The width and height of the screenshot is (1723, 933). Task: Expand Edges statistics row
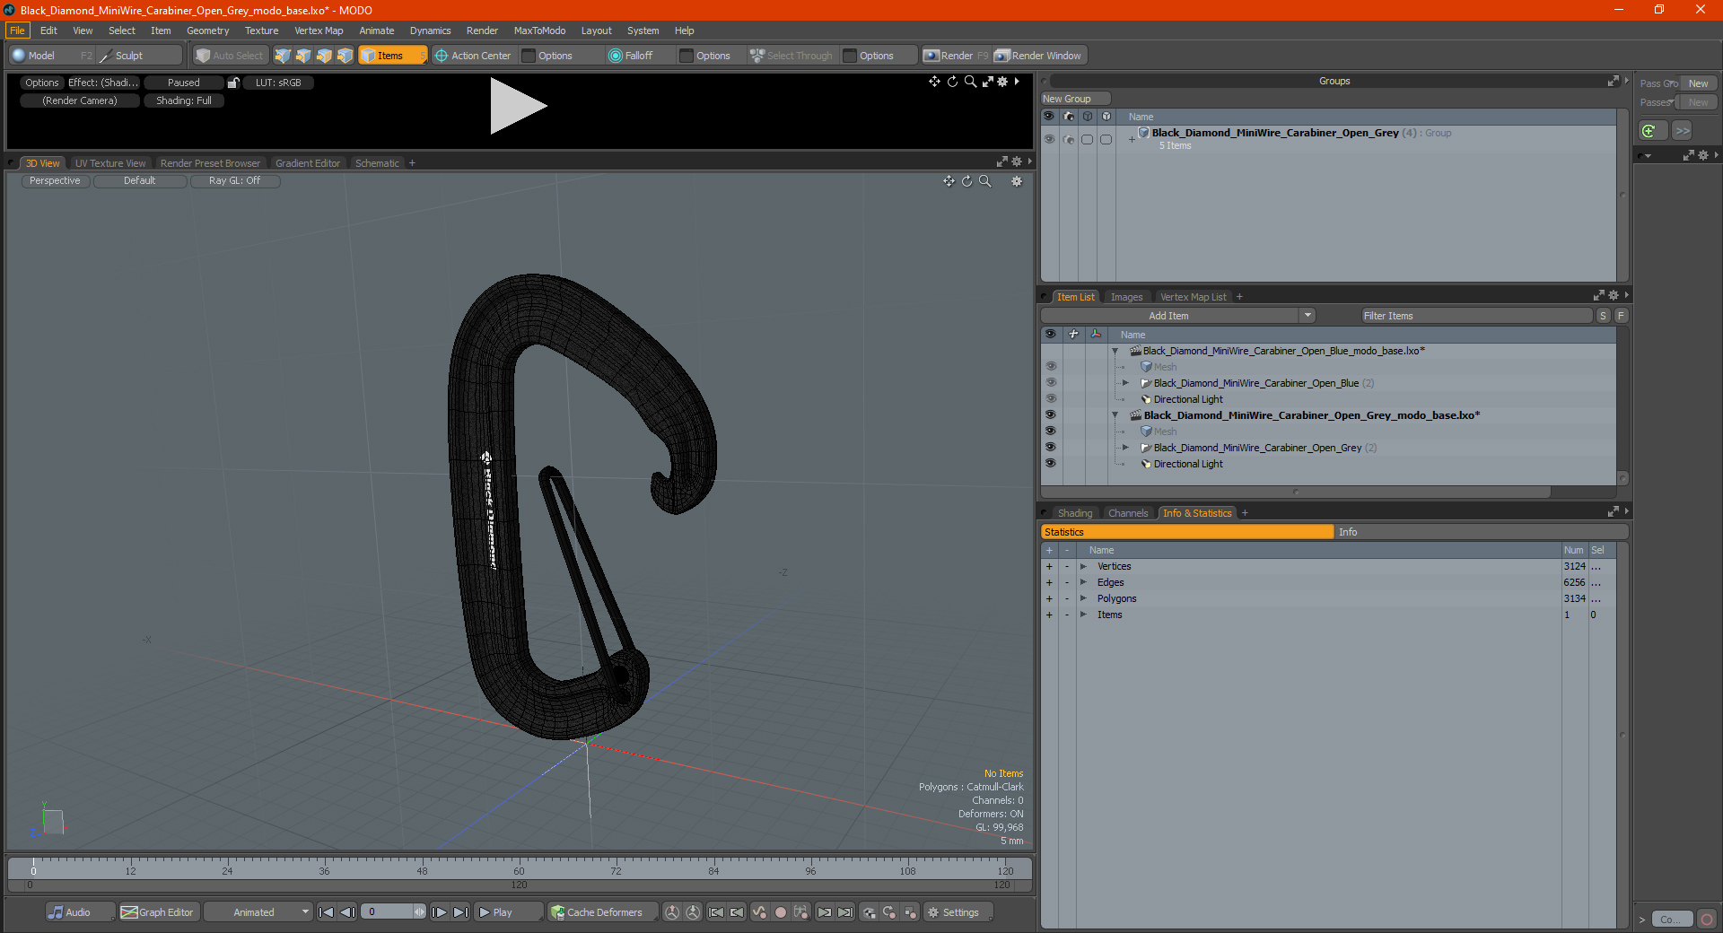click(1084, 583)
